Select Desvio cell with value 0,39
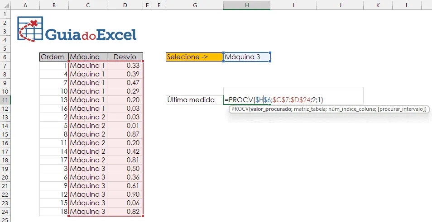Viewport: 432px width, 222px height. coord(125,74)
